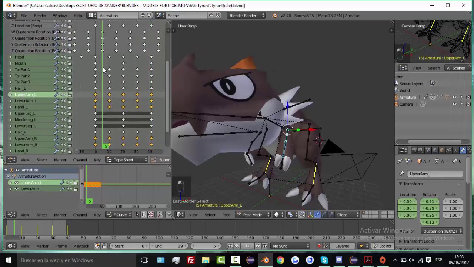Click the Layered keying button
474x267 pixels.
(x=342, y=246)
